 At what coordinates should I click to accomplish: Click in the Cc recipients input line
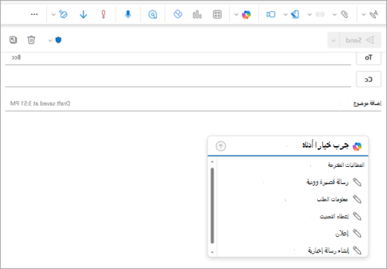click(x=178, y=79)
